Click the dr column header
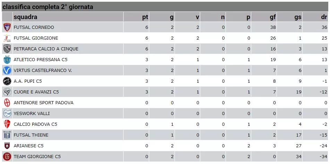This screenshot has width=330, height=164. click(x=324, y=17)
